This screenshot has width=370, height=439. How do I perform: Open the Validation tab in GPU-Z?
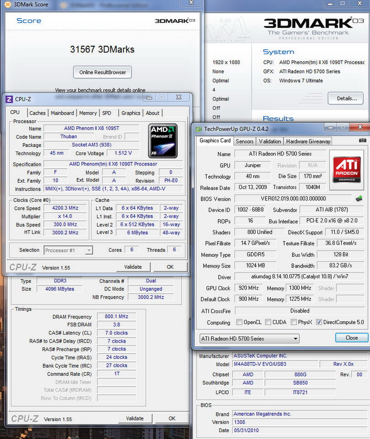pyautogui.click(x=270, y=141)
